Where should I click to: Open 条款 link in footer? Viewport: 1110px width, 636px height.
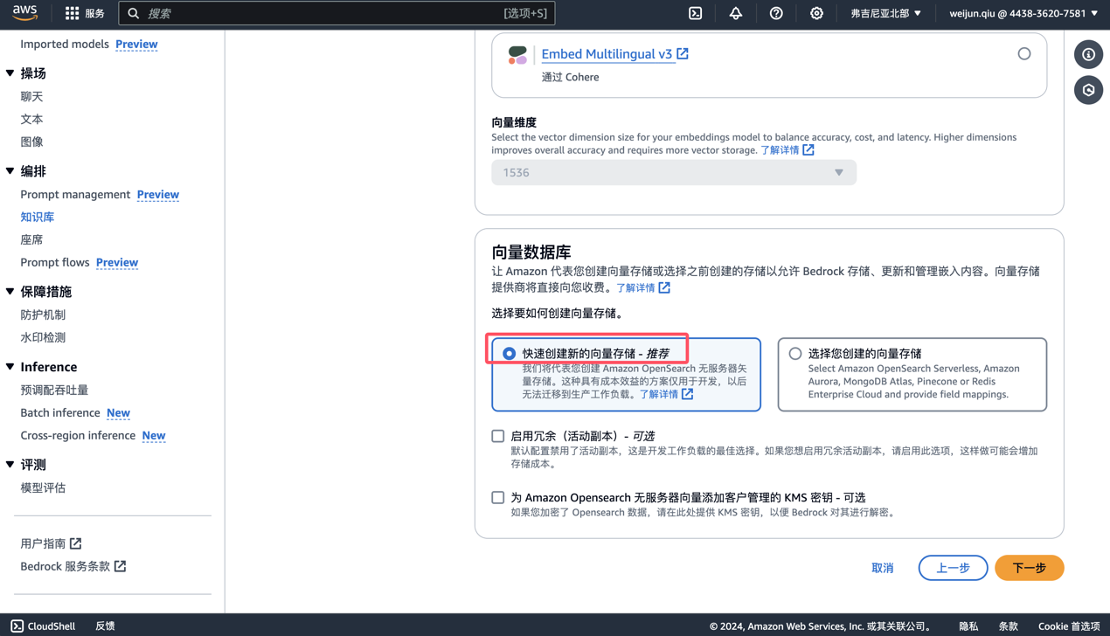point(1009,626)
